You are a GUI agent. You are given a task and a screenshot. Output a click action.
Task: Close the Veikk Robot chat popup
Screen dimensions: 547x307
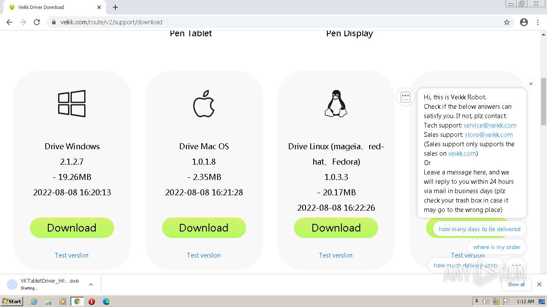[x=531, y=84]
